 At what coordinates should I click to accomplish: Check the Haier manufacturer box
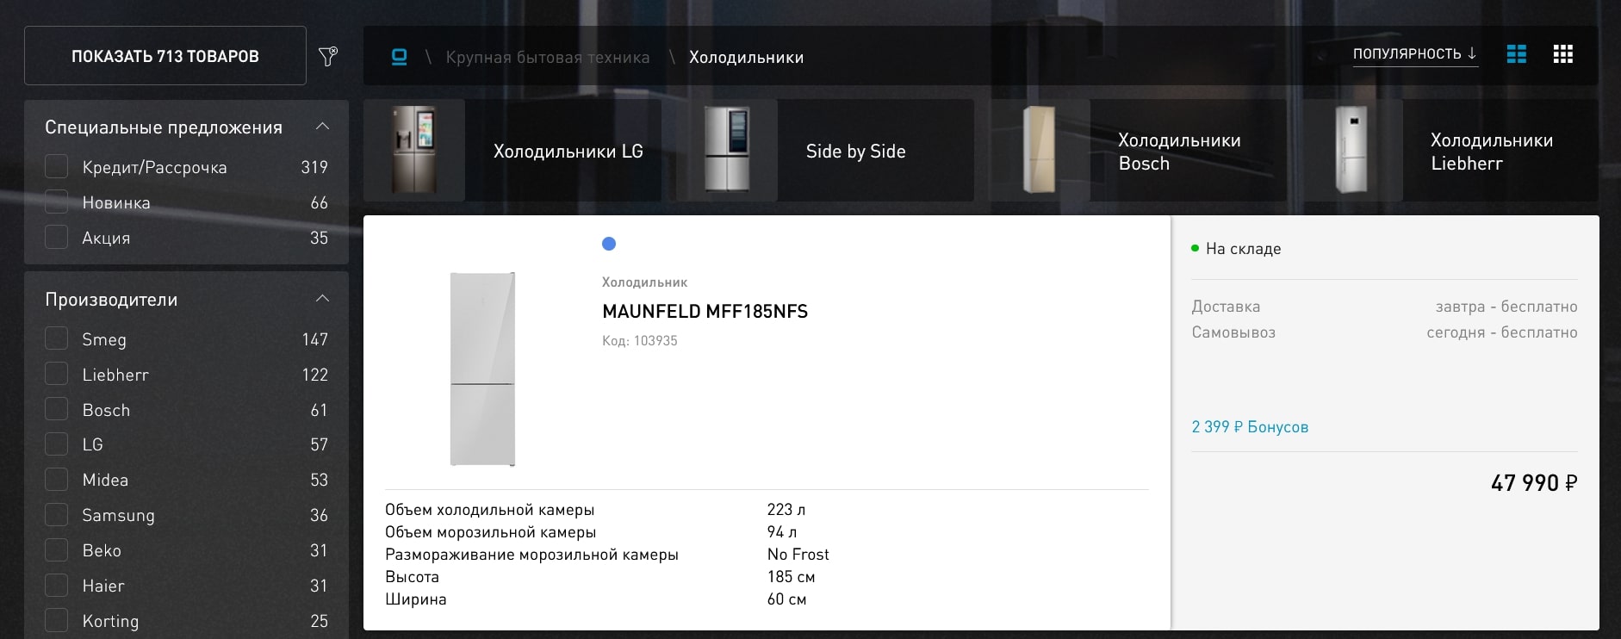click(x=56, y=586)
